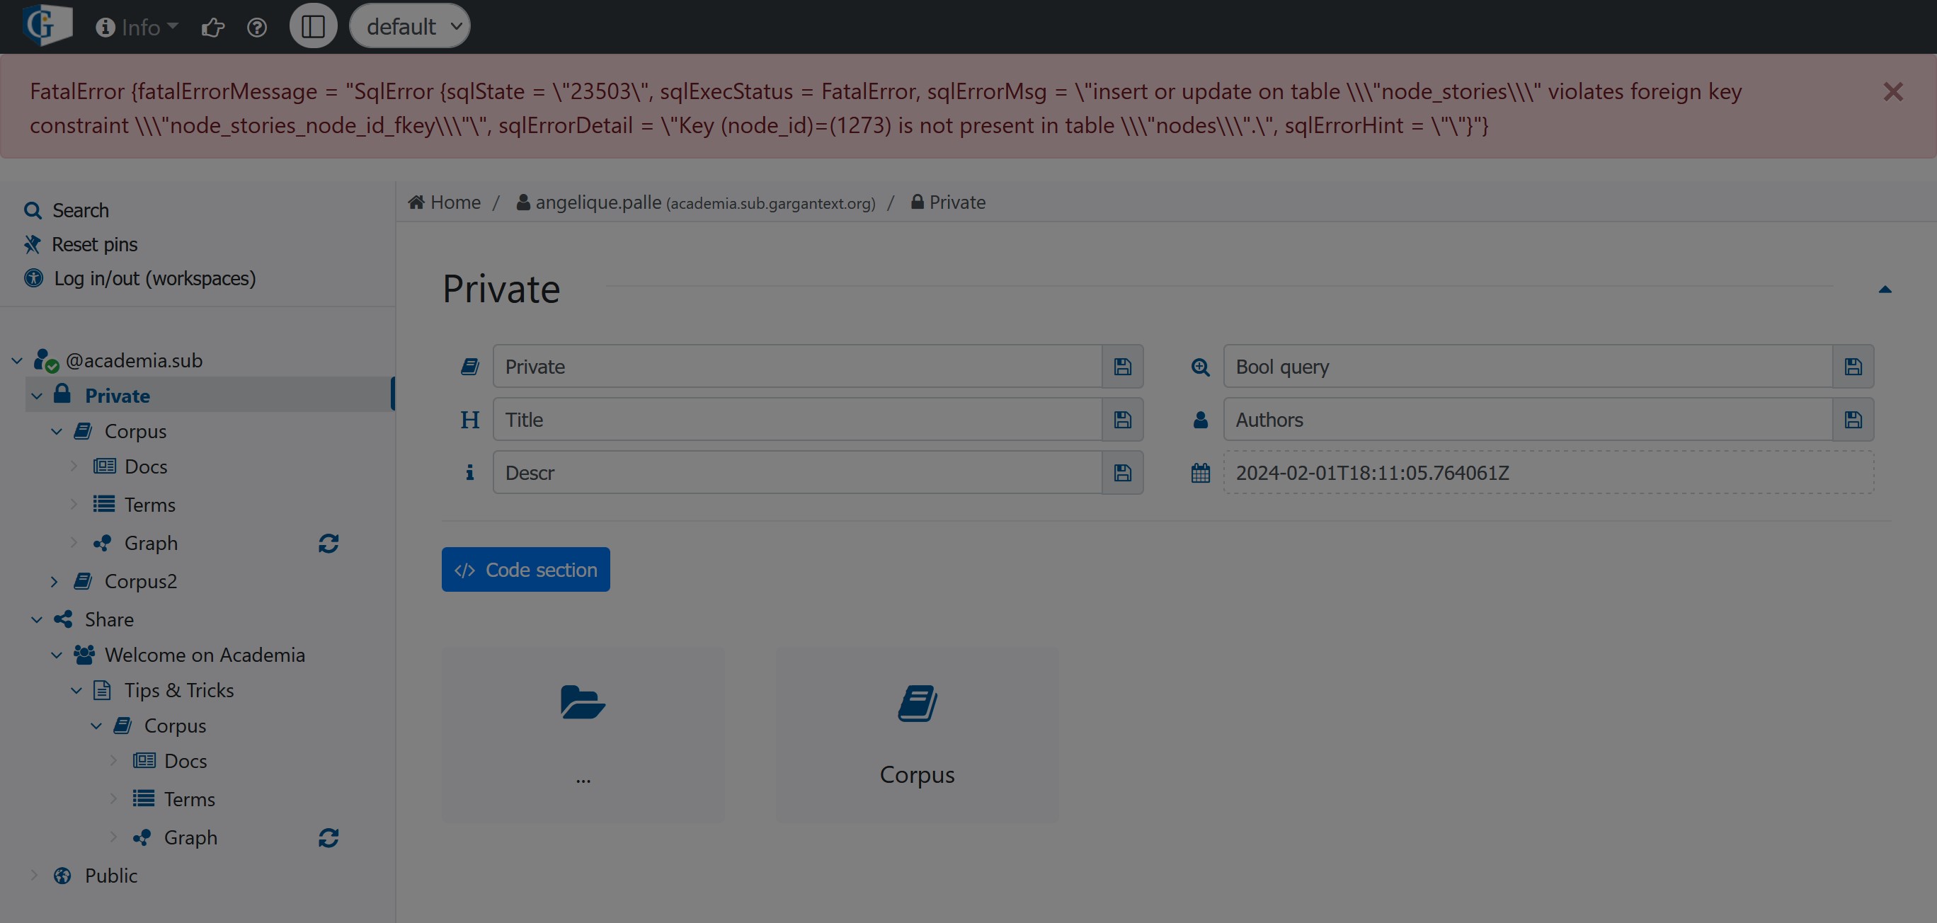
Task: Go to Home breadcrumb
Action: [x=445, y=202]
